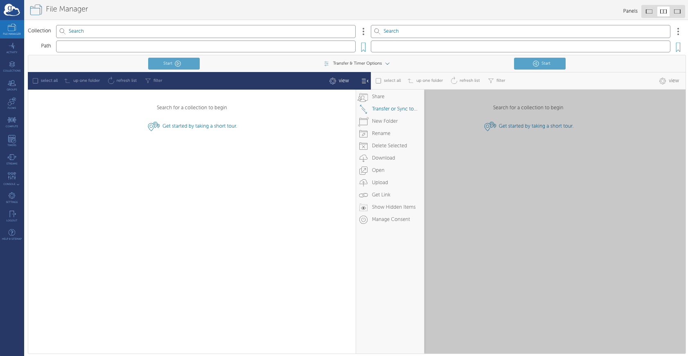The width and height of the screenshot is (688, 356).
Task: Expand the Console sidebar menu
Action: pyautogui.click(x=12, y=178)
